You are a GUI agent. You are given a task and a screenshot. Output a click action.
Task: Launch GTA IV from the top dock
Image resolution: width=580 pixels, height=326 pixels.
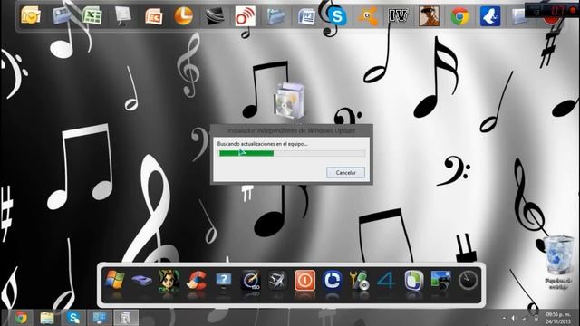pyautogui.click(x=398, y=15)
